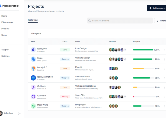Click the +2 members badge in Skale row
166x118 pixels.
click(125, 59)
